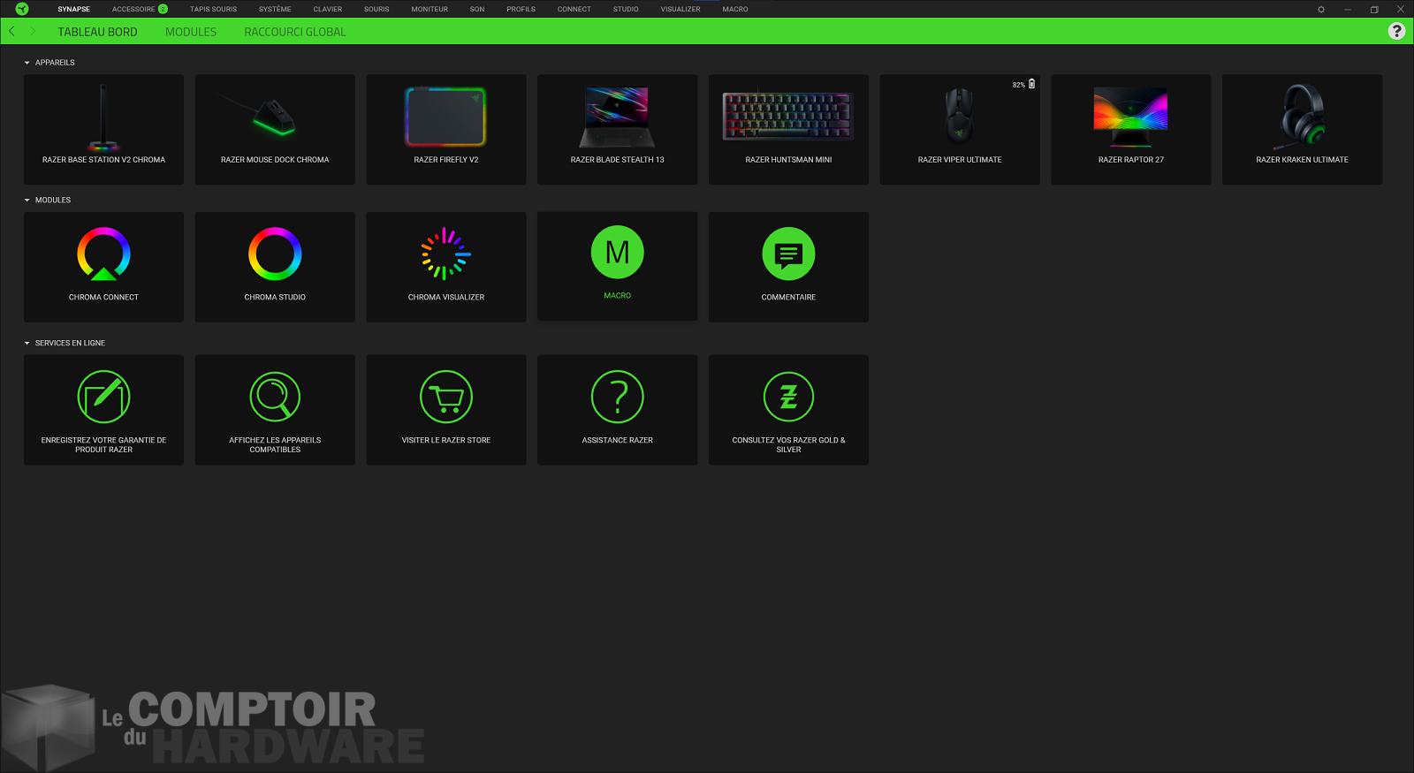The width and height of the screenshot is (1414, 773).
Task: Collapse the Appareils section
Action: 27,63
